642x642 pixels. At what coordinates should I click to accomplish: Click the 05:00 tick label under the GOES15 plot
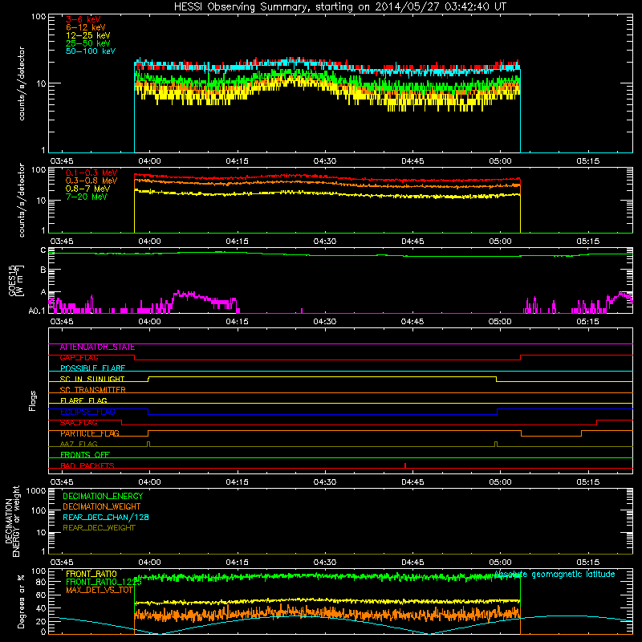500,322
